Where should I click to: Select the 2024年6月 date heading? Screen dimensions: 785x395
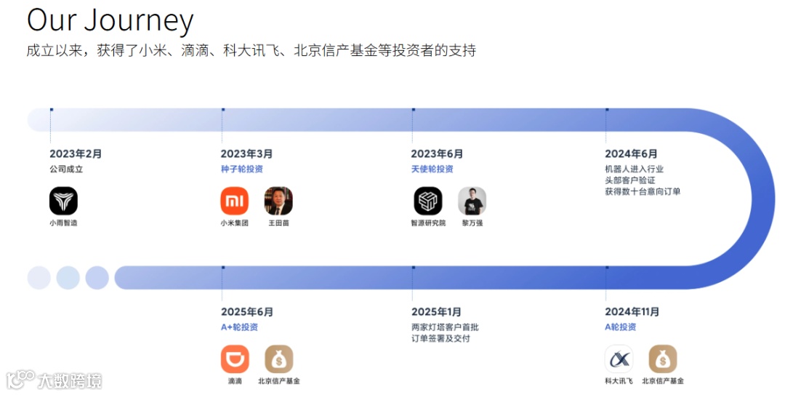coord(632,154)
